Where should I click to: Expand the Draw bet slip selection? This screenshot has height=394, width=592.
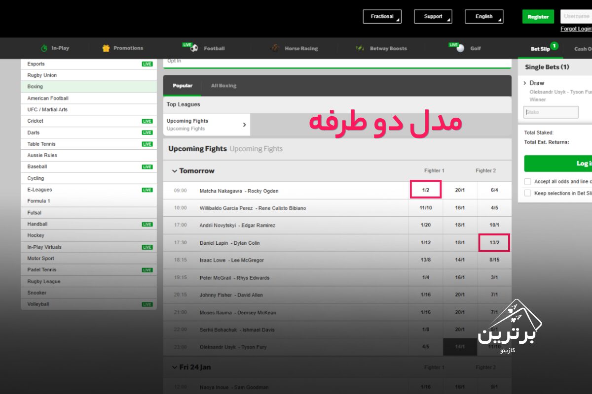[525, 83]
